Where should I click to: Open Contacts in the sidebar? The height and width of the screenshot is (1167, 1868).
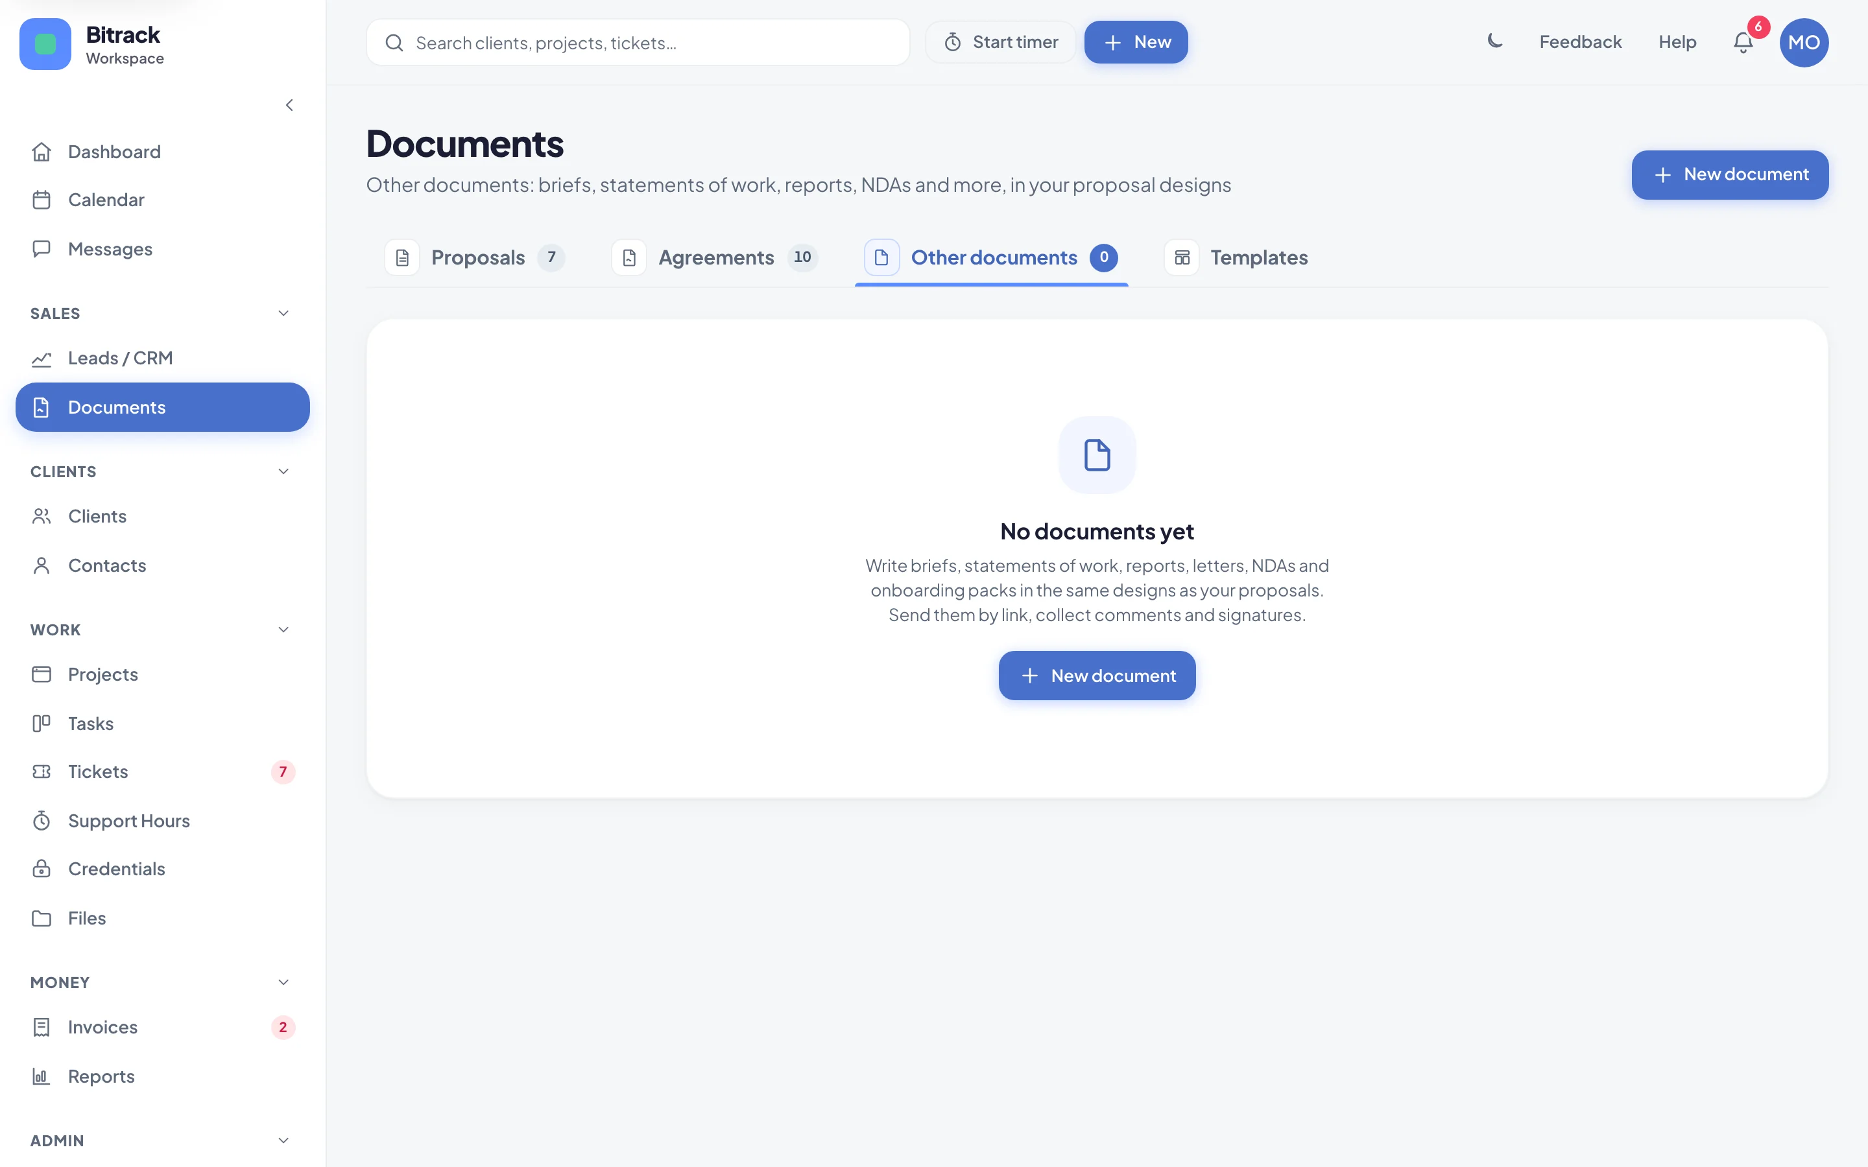[x=162, y=565]
